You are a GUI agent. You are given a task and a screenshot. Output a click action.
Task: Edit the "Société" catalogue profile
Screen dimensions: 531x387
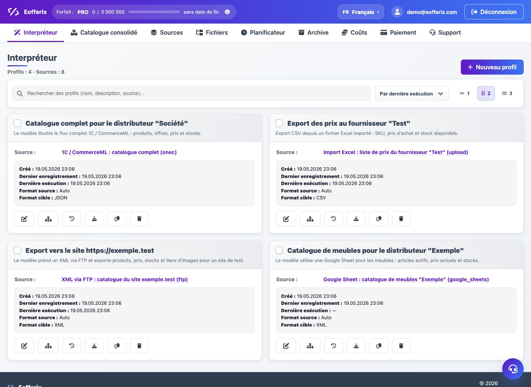click(x=24, y=219)
